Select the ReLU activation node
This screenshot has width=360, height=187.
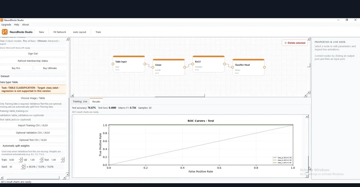(208, 64)
